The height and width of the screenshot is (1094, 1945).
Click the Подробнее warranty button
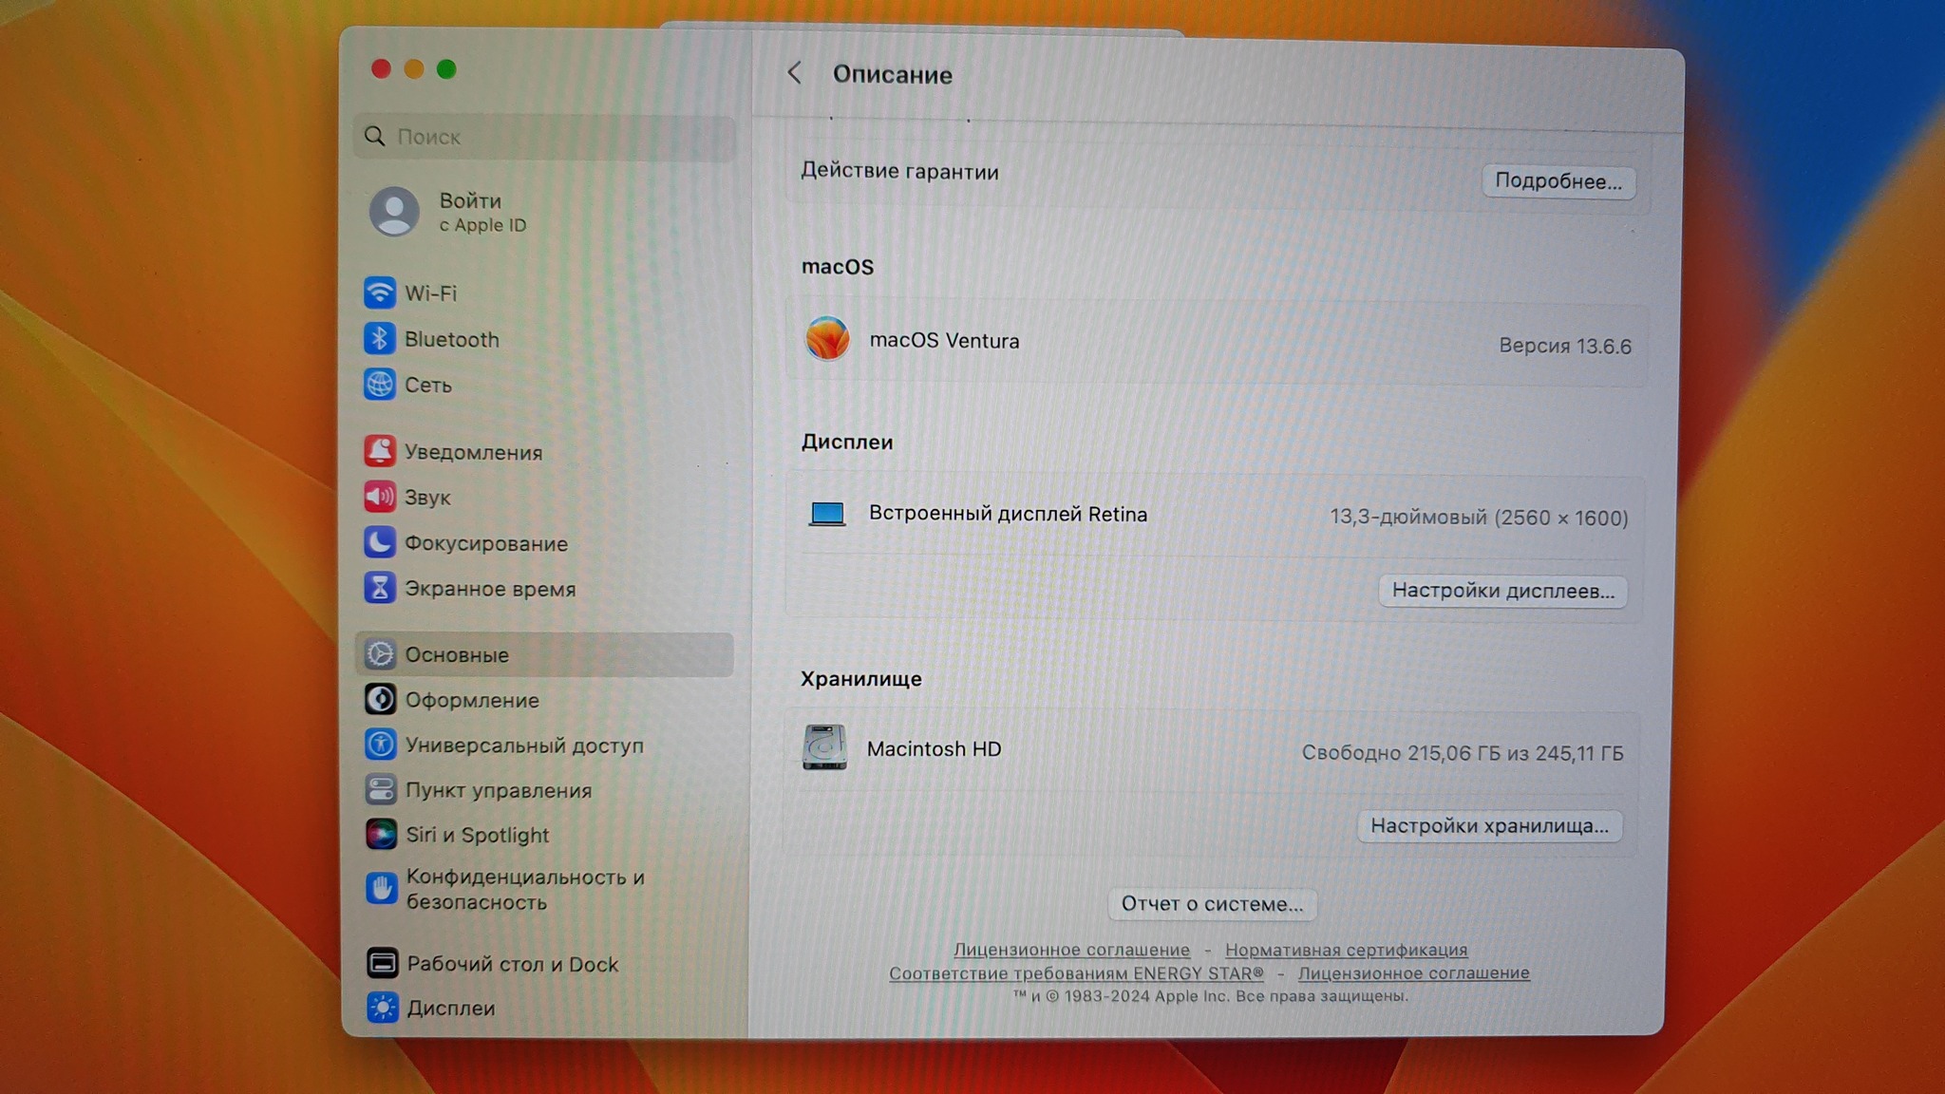(1558, 180)
